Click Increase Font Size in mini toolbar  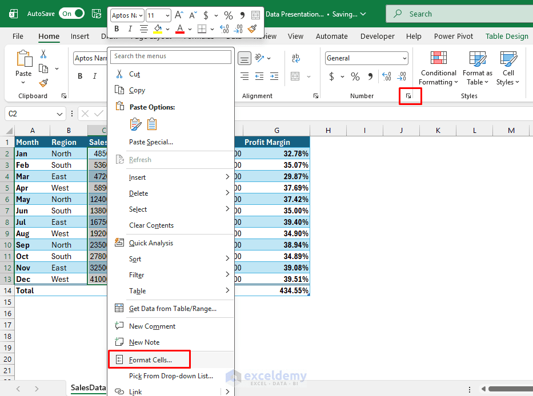pos(179,15)
